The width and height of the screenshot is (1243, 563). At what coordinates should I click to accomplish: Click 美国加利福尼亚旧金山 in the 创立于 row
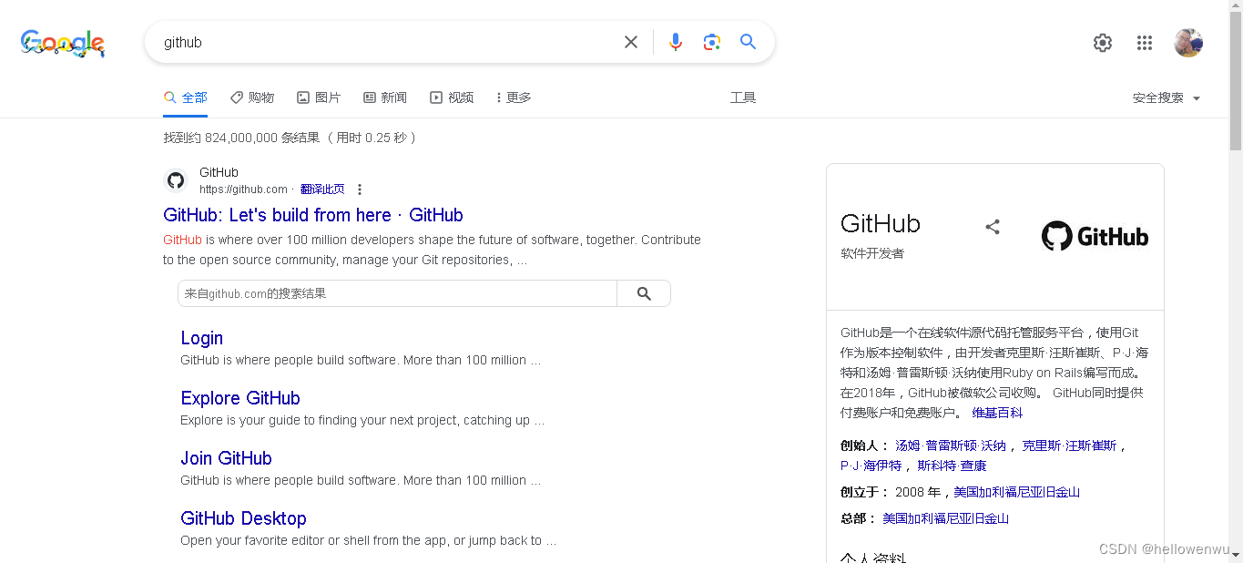pos(1016,492)
